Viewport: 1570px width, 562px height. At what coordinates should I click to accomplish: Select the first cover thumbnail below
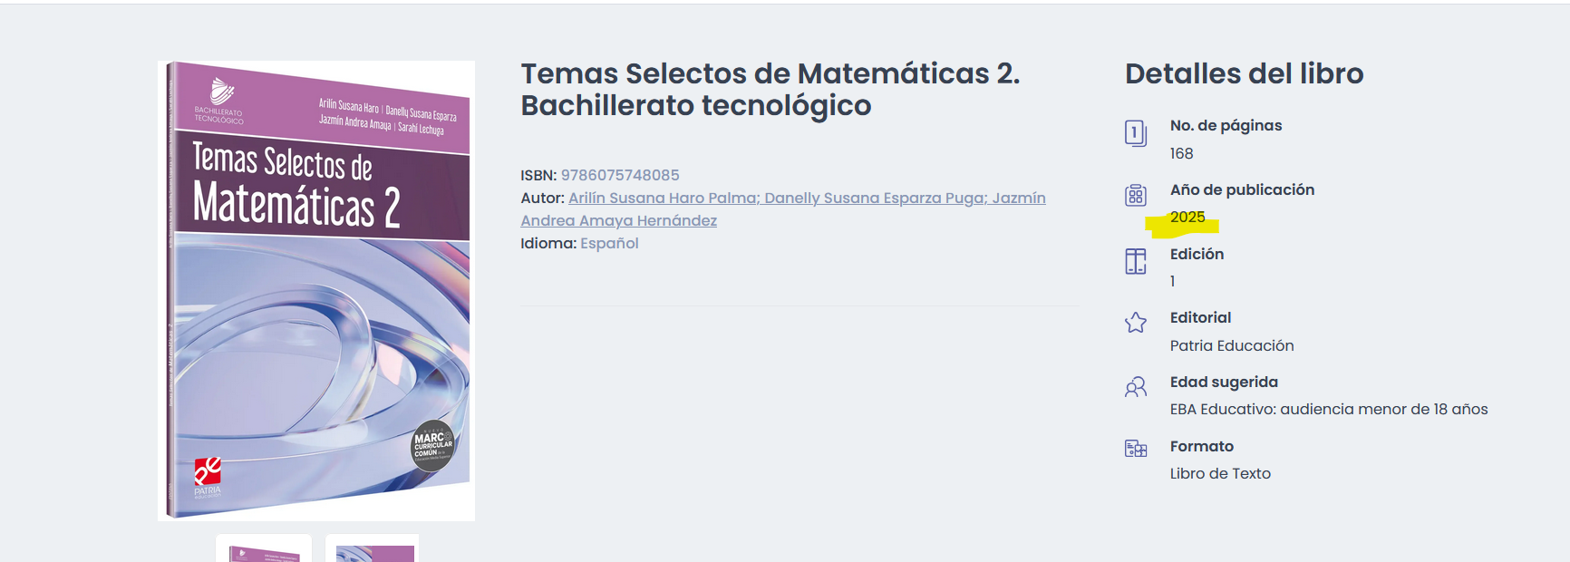(x=264, y=550)
